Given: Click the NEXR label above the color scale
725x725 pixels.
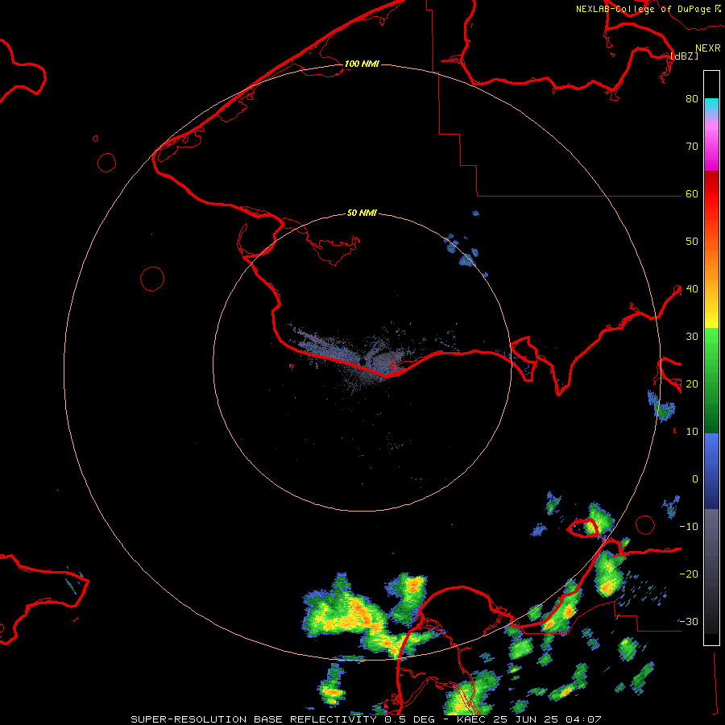Looking at the screenshot, I should click(707, 48).
